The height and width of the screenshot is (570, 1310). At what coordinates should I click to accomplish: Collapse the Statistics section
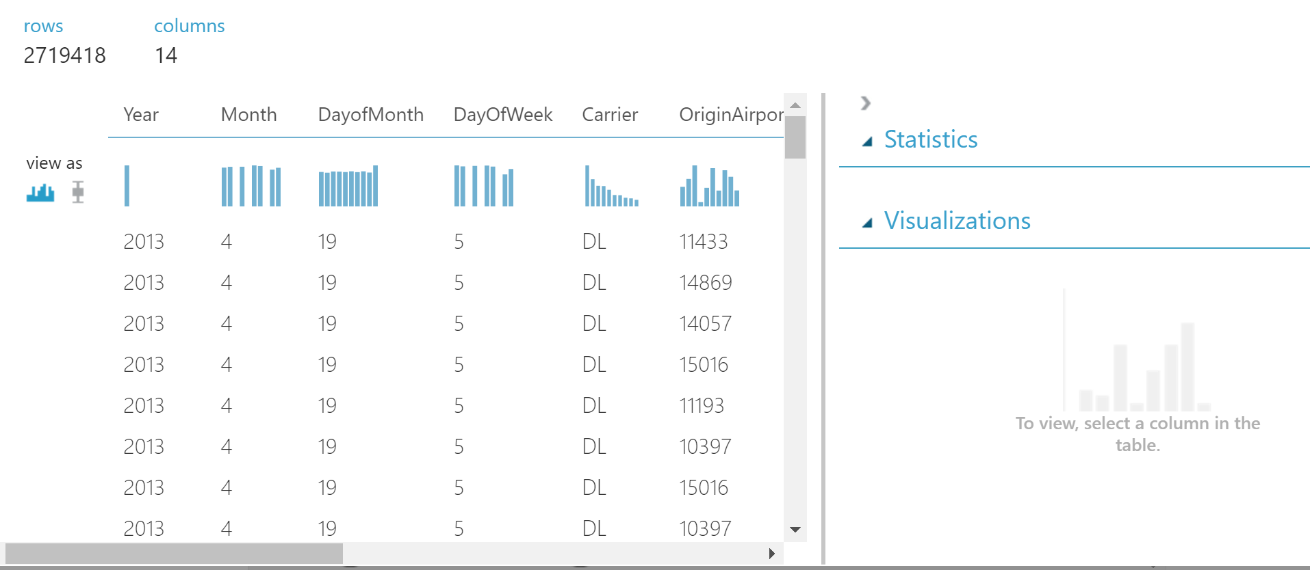coord(867,141)
